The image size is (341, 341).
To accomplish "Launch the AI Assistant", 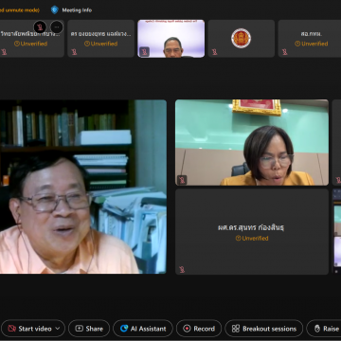I will [143, 329].
